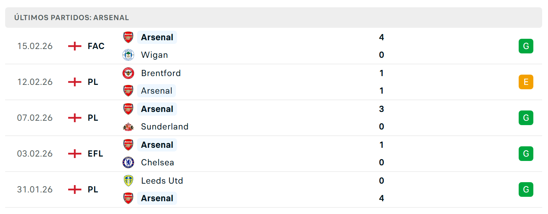Select the Wigan team name

tap(155, 55)
